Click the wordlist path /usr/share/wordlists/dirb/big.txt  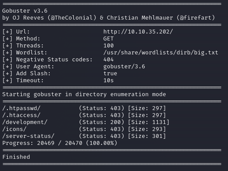pyautogui.click(x=161, y=53)
